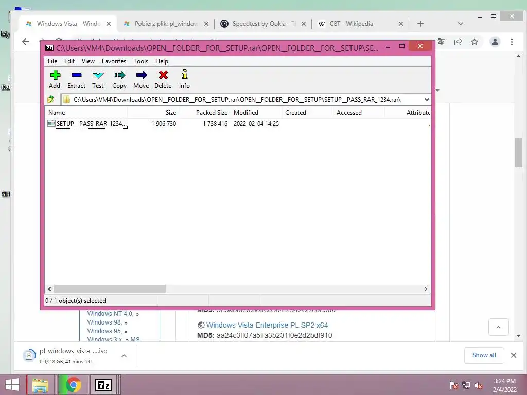The height and width of the screenshot is (395, 527).
Task: Click horizontal scrollbar right arrow in 7-Zip
Action: 426,289
